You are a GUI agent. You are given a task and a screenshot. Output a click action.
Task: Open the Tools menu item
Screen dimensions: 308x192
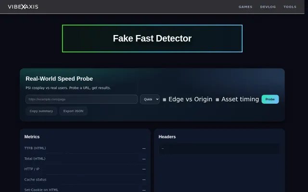pyautogui.click(x=290, y=7)
